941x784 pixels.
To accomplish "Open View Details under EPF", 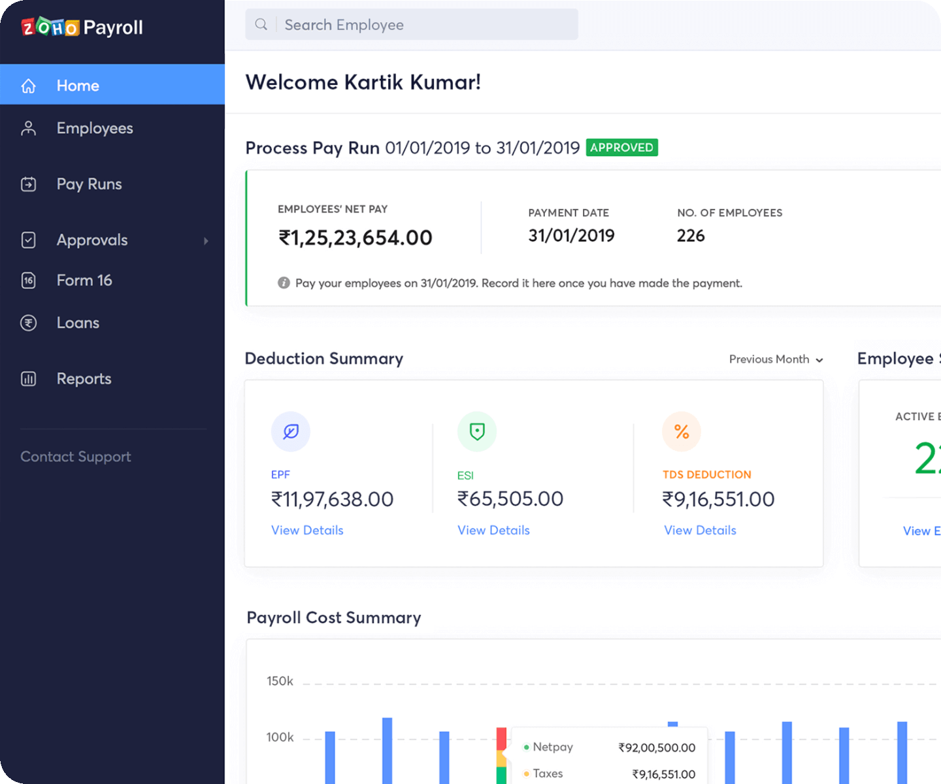I will [x=307, y=531].
